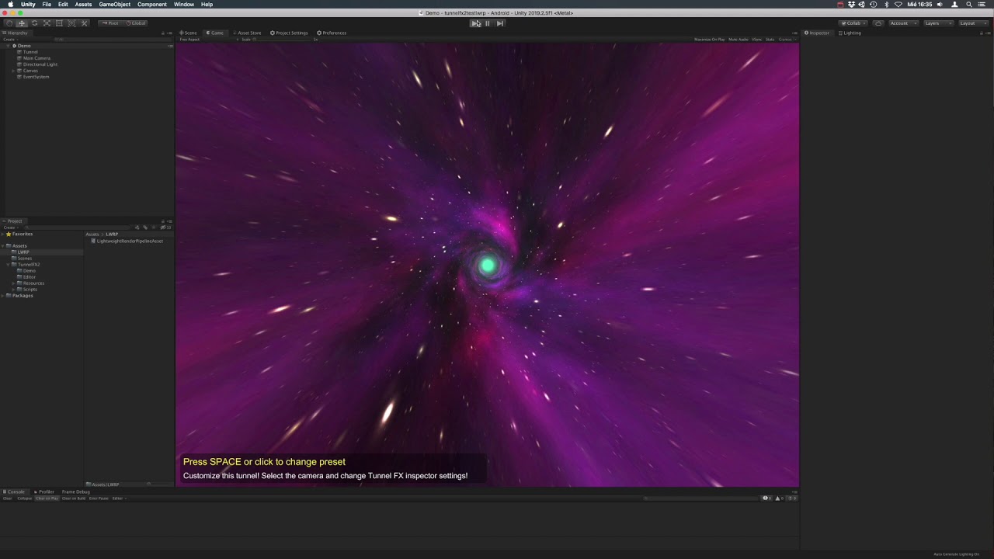
Task: Select Tunnel object in Hierarchy
Action: 30,52
